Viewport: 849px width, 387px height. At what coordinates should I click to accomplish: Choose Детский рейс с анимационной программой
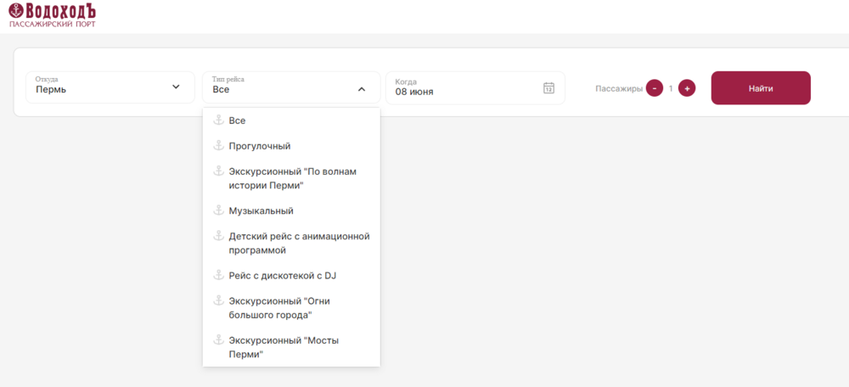[291, 243]
